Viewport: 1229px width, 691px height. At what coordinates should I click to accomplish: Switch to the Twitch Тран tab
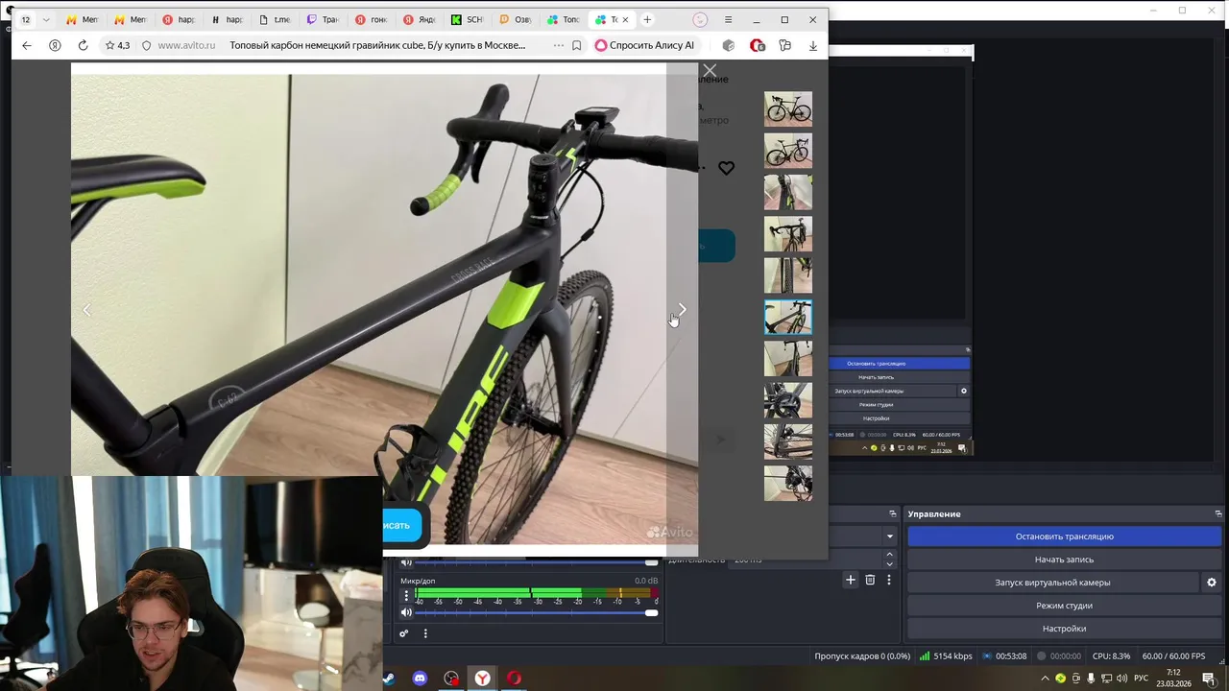coord(323,19)
